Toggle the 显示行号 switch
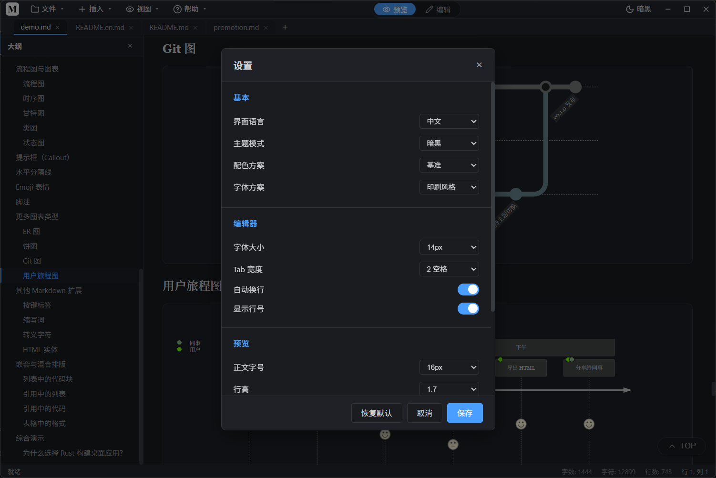716x478 pixels. coord(468,308)
